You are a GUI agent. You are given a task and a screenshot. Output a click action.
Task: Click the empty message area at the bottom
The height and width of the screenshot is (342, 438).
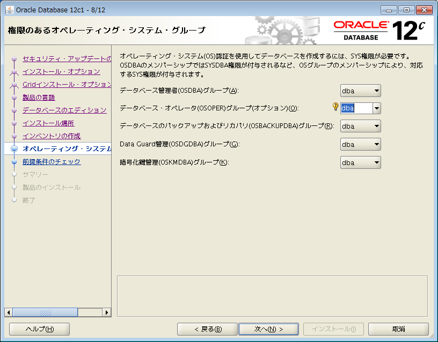272,296
